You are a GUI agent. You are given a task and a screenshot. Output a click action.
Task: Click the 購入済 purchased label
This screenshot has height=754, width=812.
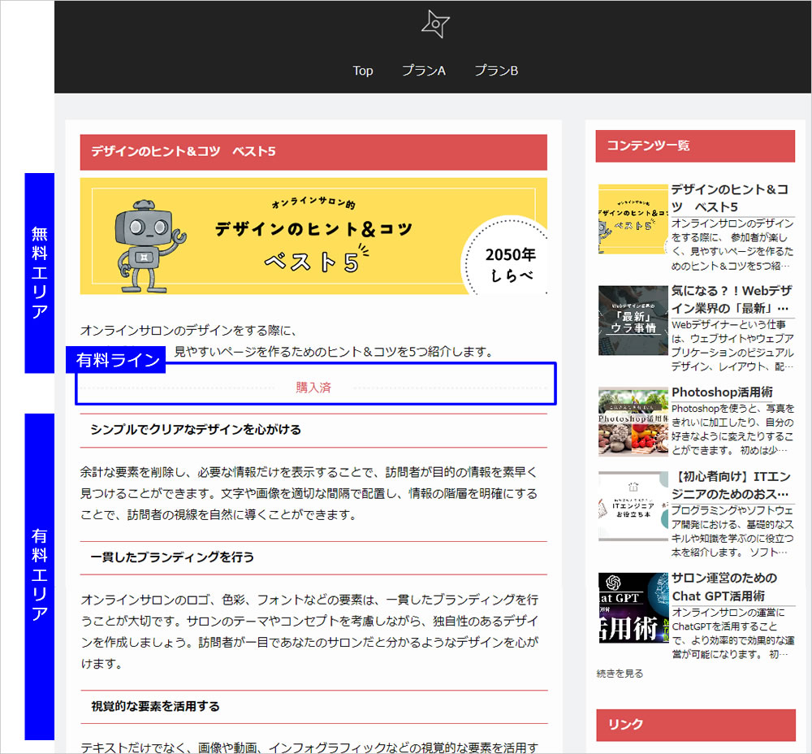[x=313, y=388]
